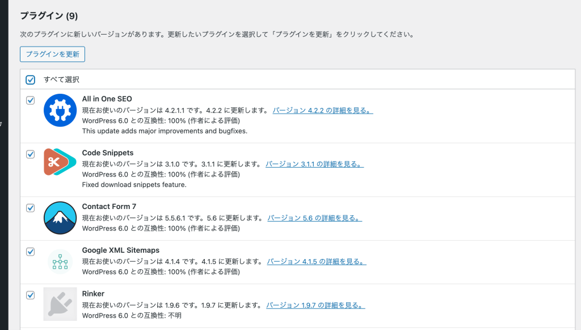Click the Rinker plug placeholder icon
Viewport: 581px width, 330px height.
click(60, 304)
